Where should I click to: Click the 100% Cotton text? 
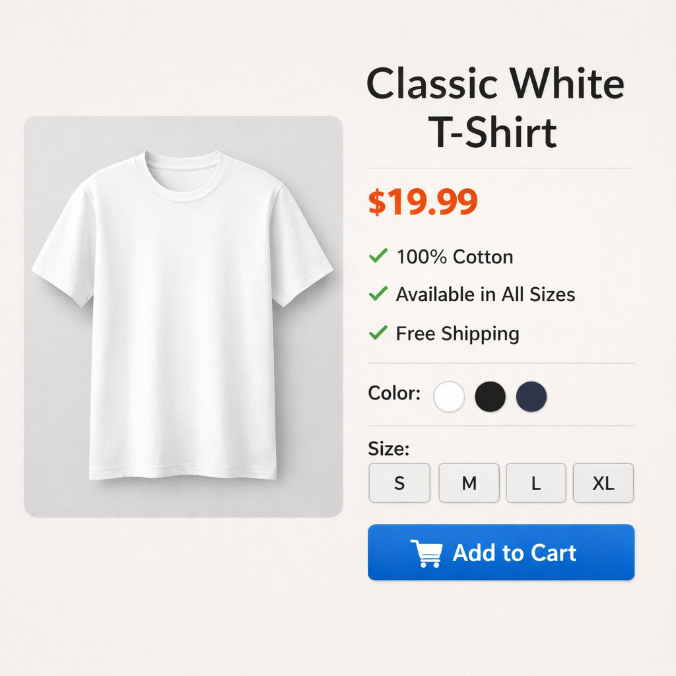pyautogui.click(x=455, y=257)
